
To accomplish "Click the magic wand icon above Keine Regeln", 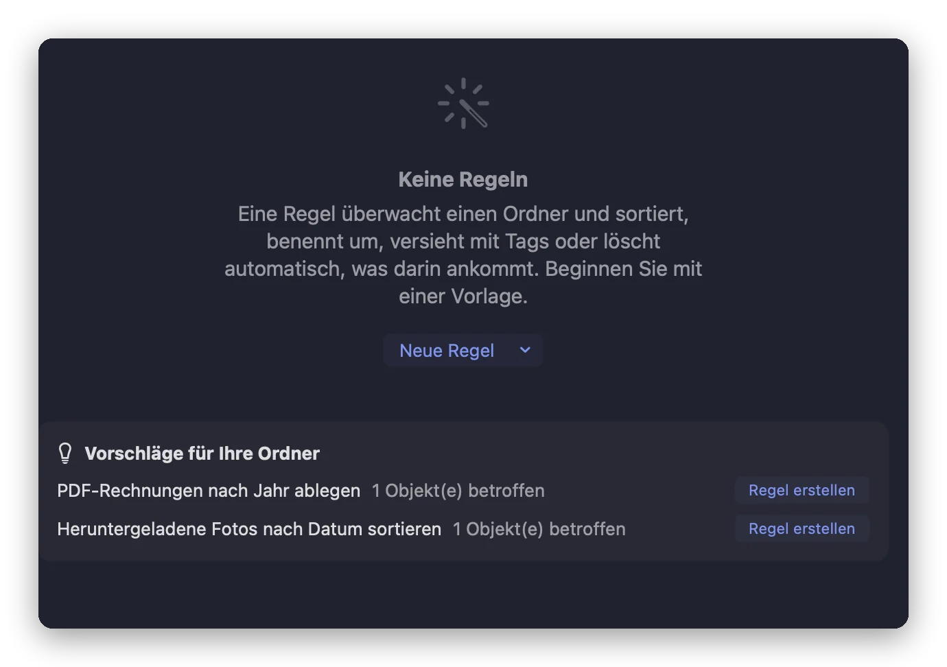I will (x=463, y=103).
